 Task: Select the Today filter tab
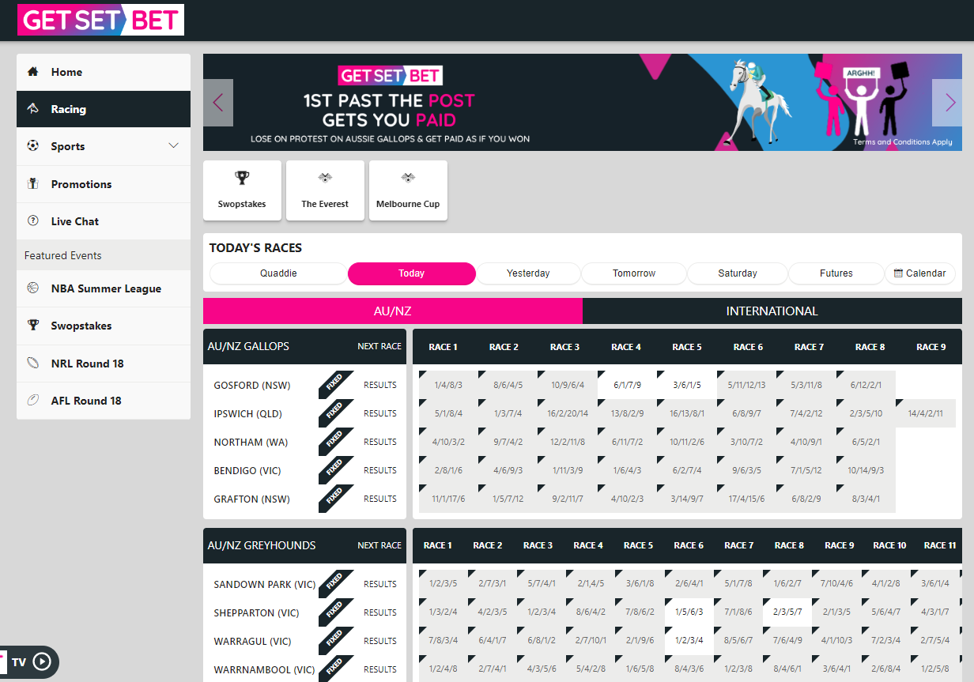point(412,273)
